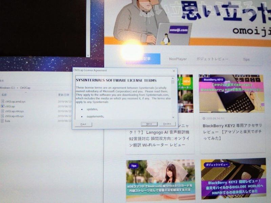This screenshot has width=271, height=203.
Task: Click scroll-up arrow in license text box
Action: click(x=173, y=78)
